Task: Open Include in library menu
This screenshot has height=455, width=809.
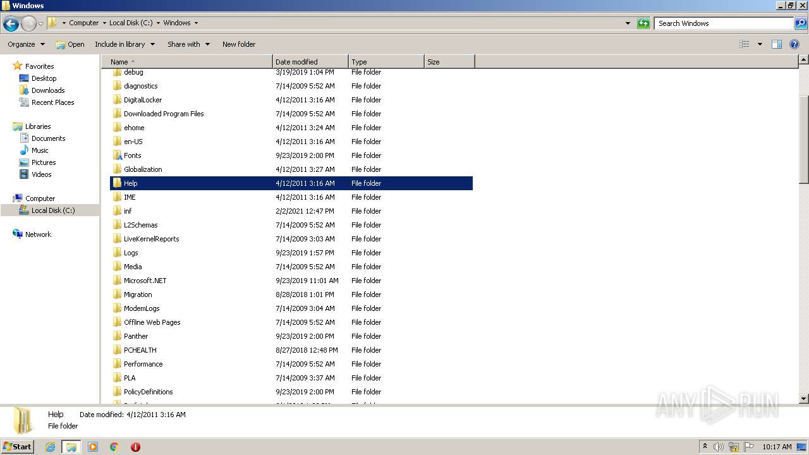Action: pos(125,44)
